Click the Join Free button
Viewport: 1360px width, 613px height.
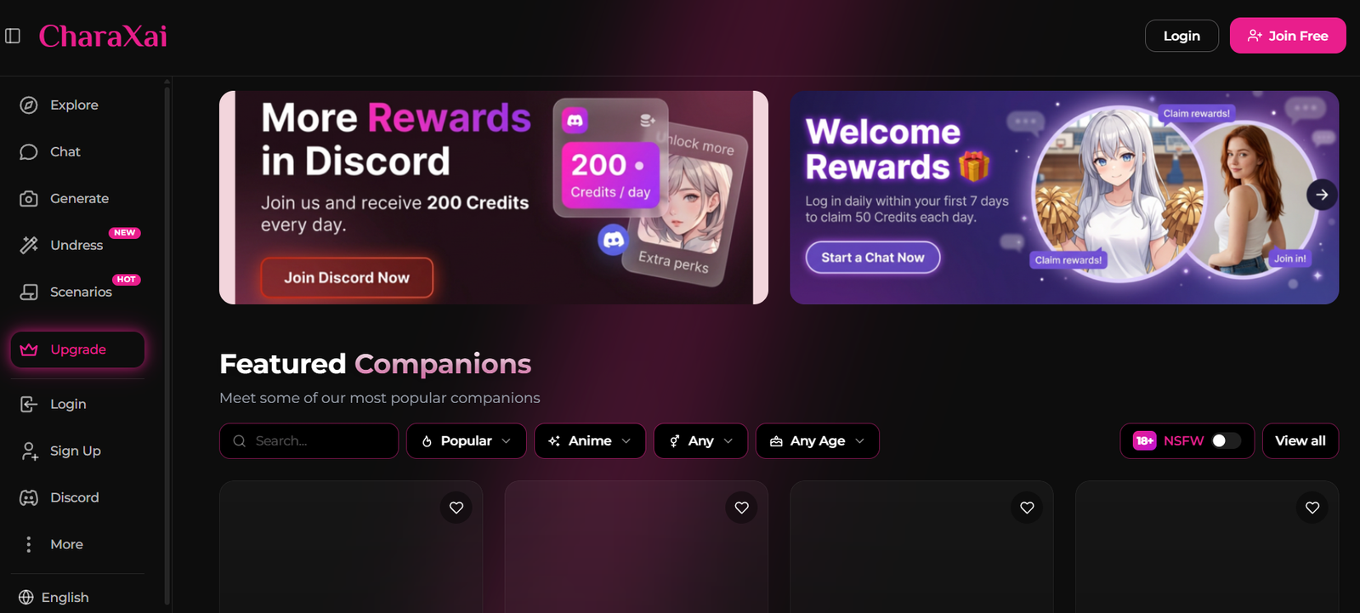pos(1287,36)
